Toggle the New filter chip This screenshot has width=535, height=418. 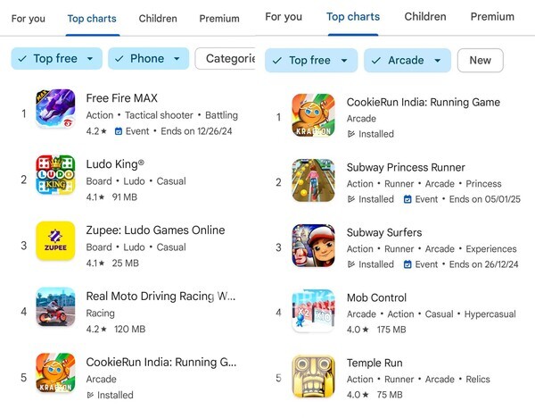pos(480,60)
